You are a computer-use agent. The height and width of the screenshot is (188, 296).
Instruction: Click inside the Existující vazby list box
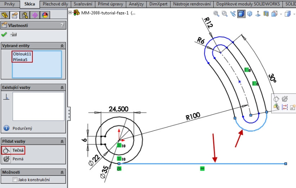[38, 106]
